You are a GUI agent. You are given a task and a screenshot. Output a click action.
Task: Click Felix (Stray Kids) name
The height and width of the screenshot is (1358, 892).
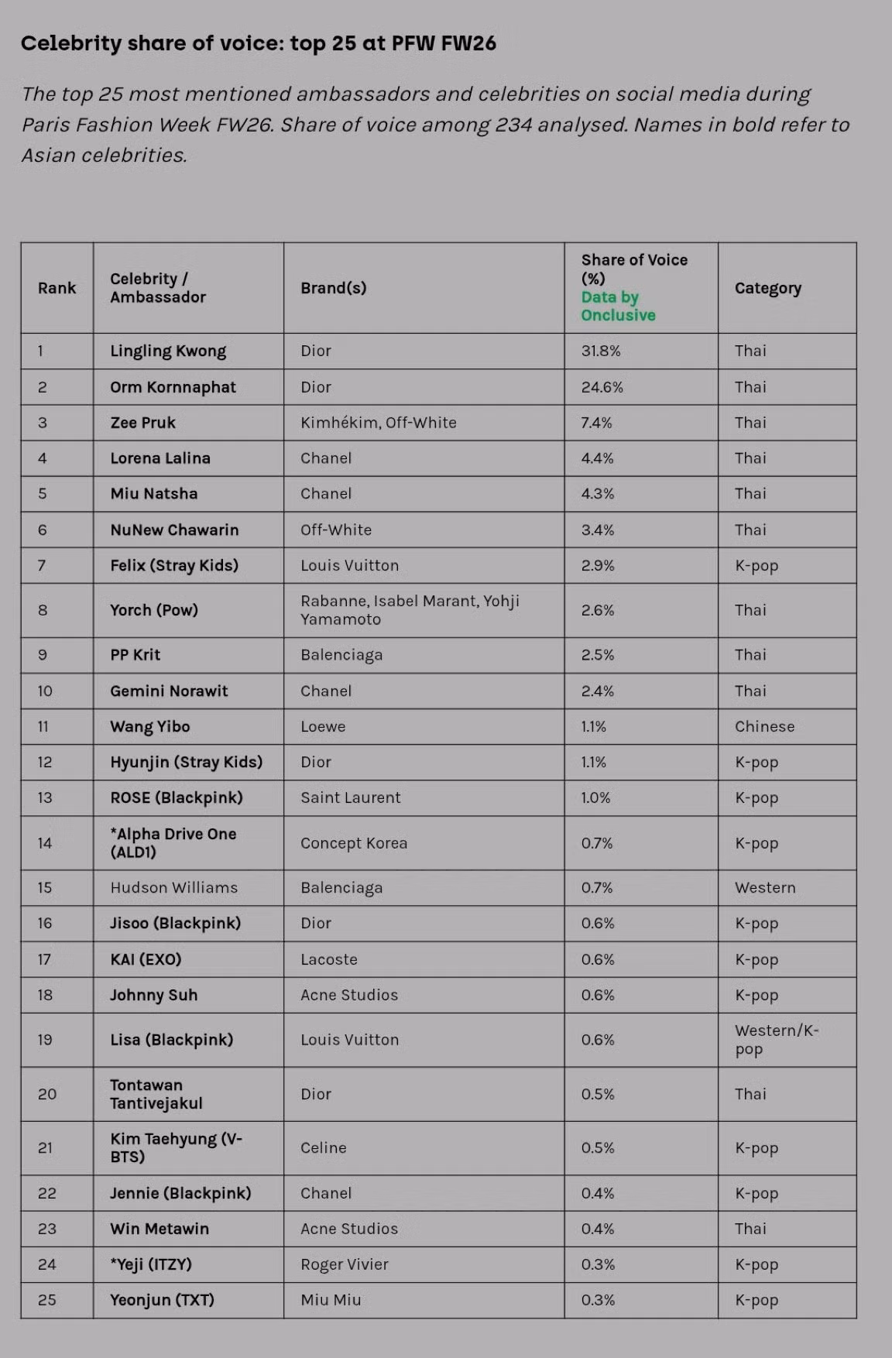(174, 565)
